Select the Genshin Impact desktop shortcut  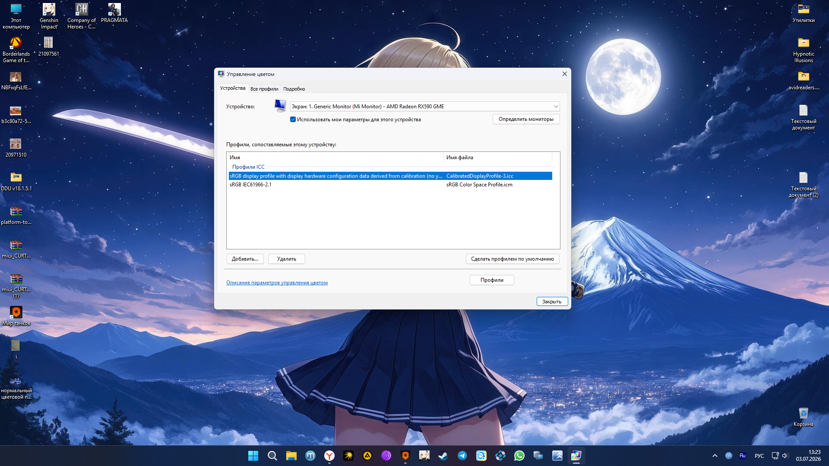[x=49, y=16]
